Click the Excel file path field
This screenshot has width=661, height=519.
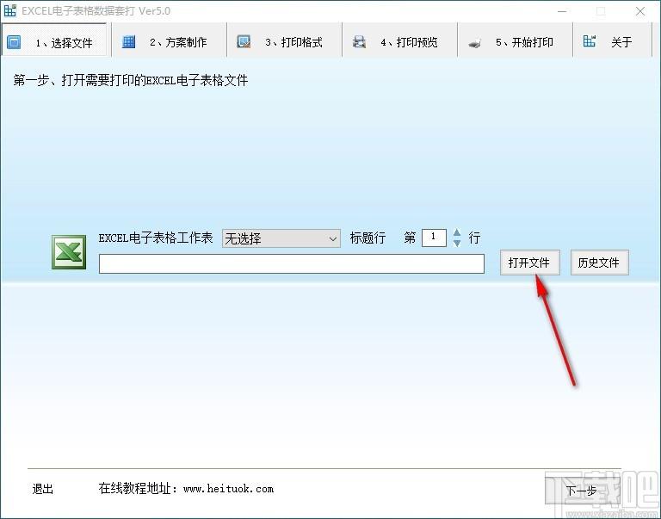pos(291,264)
